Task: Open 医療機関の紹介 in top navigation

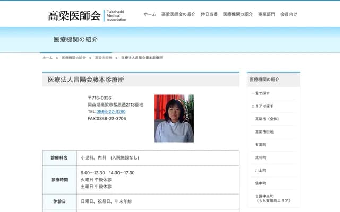Action: 238,14
